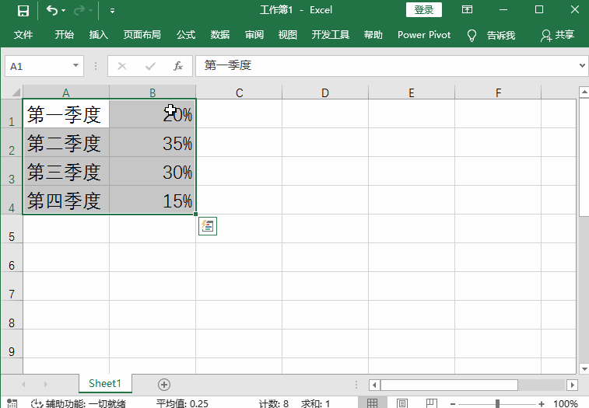
Task: Click the Redo arrow icon
Action: click(79, 11)
